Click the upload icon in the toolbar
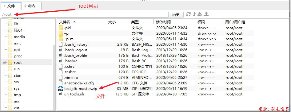291x112 pixels. 206,14
